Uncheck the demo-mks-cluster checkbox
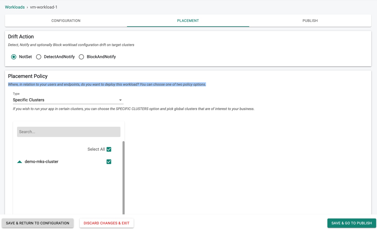The width and height of the screenshot is (377, 231). (x=109, y=162)
